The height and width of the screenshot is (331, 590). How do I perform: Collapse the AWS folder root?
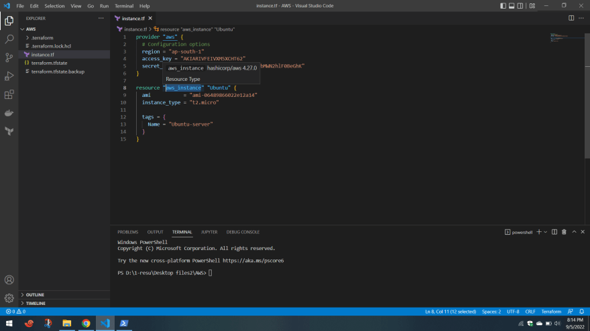64,29
